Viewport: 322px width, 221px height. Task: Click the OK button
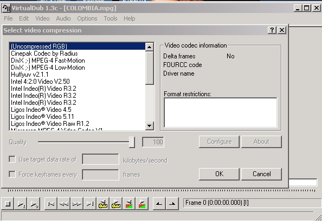click(219, 174)
